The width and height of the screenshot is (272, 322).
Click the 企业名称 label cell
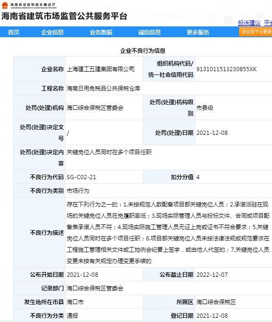pos(40,69)
